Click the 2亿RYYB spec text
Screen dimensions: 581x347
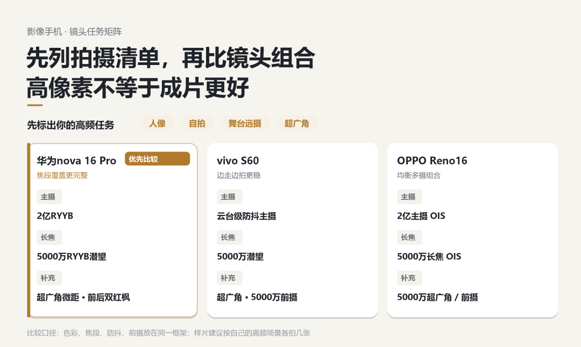click(55, 216)
